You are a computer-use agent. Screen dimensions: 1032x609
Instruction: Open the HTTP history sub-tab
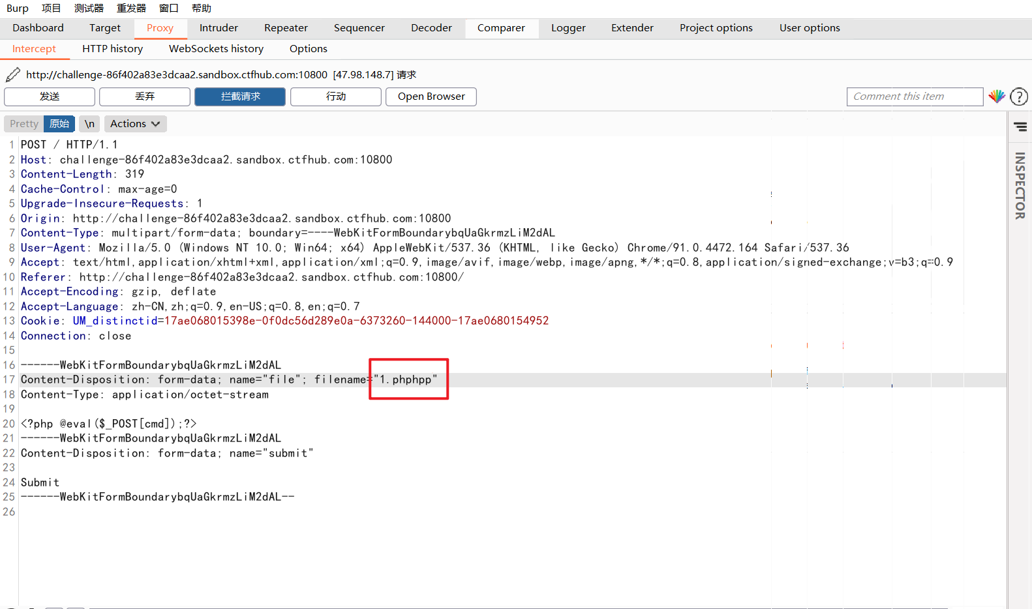(x=113, y=49)
